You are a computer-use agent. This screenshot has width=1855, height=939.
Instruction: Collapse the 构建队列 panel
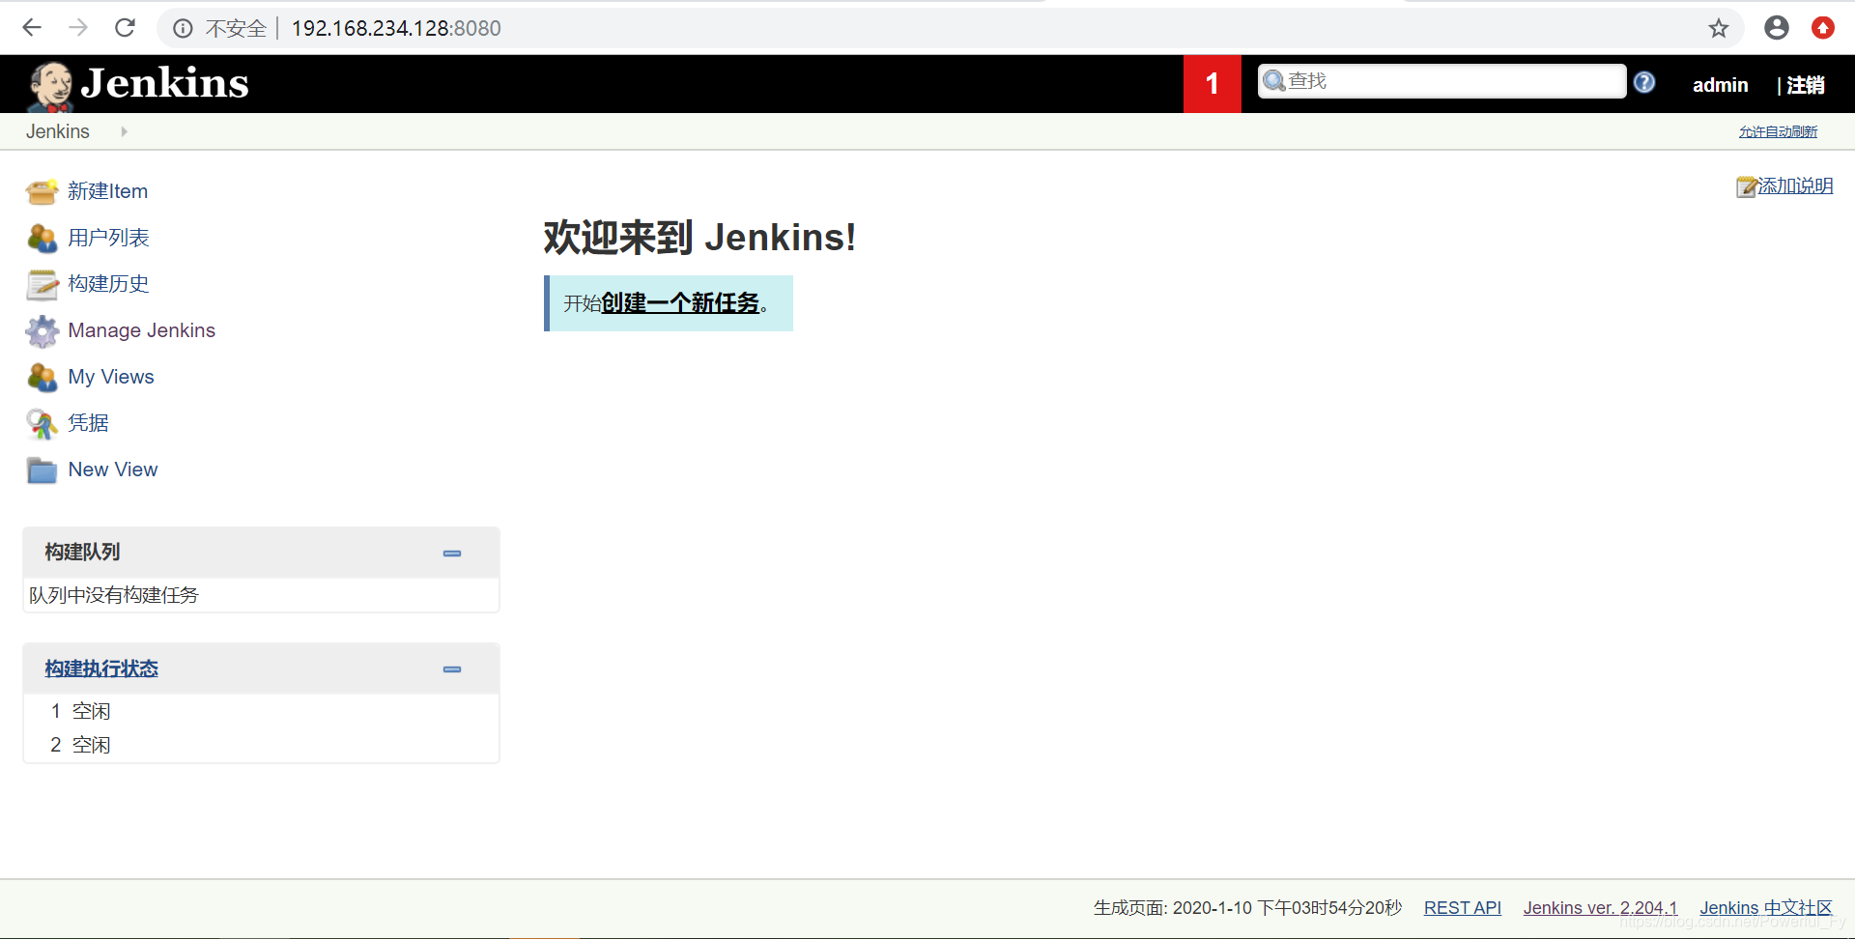coord(451,554)
